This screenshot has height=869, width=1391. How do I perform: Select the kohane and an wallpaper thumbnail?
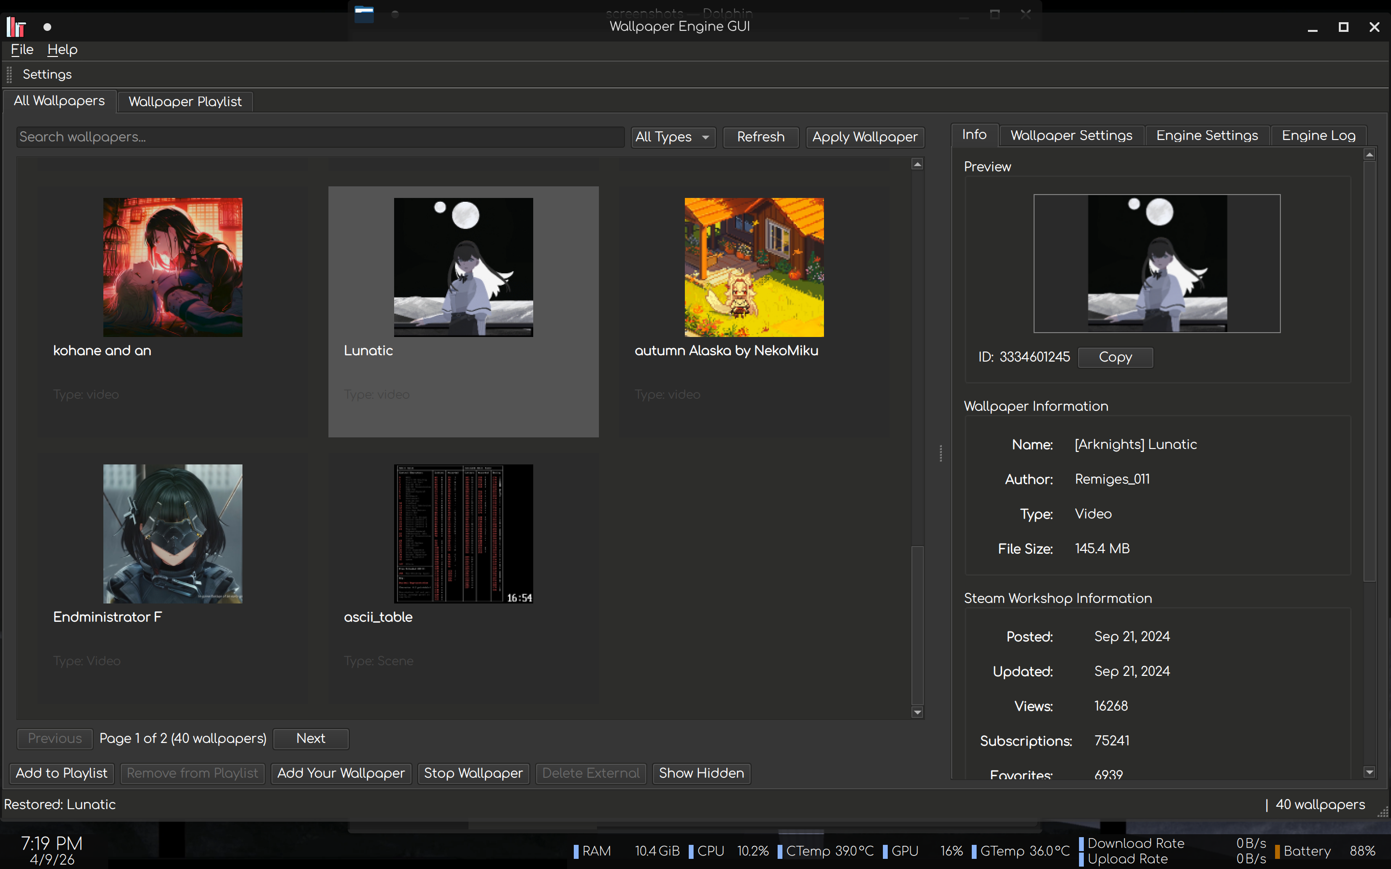point(172,267)
